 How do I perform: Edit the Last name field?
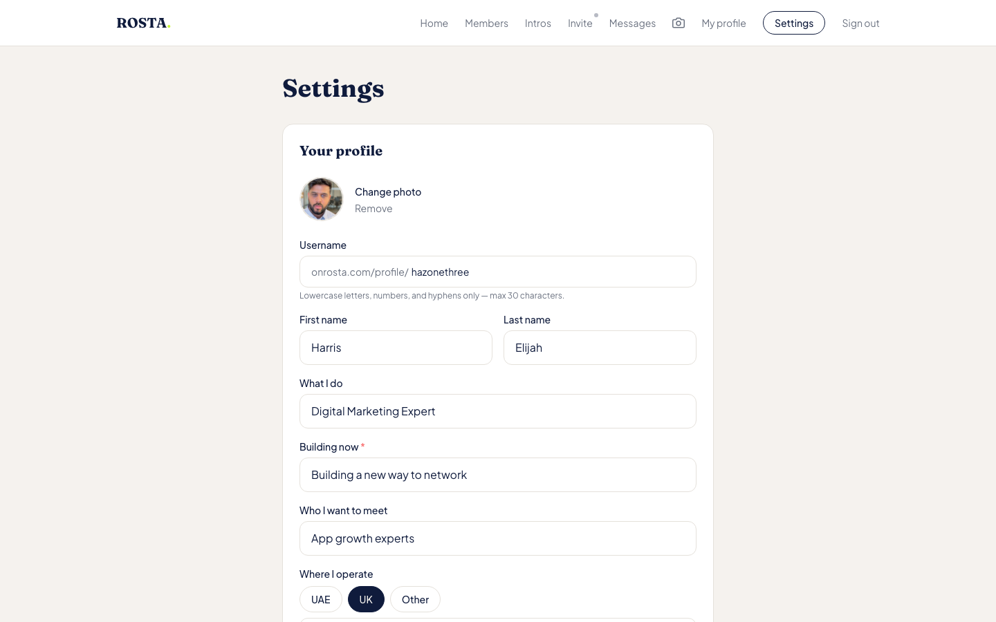[x=600, y=348]
